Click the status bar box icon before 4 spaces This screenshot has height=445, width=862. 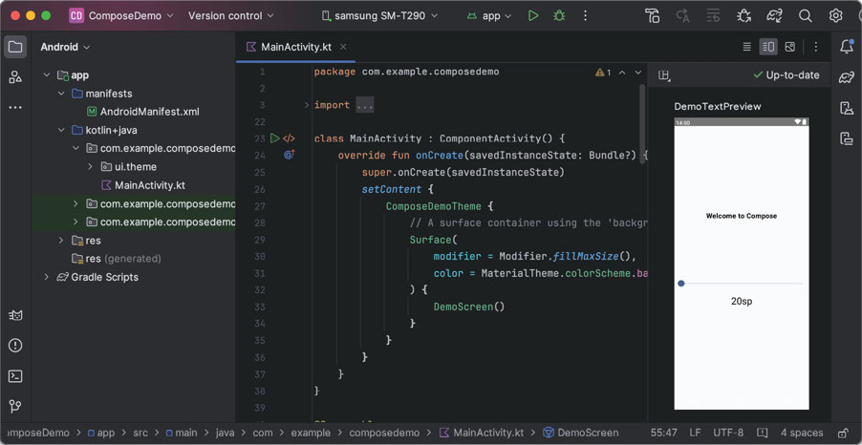pos(762,433)
